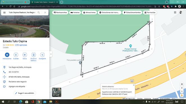Screen dimensions: 186x104
Task: Open the 2,553 opiniones reviews link
Action: click(x=21, y=45)
